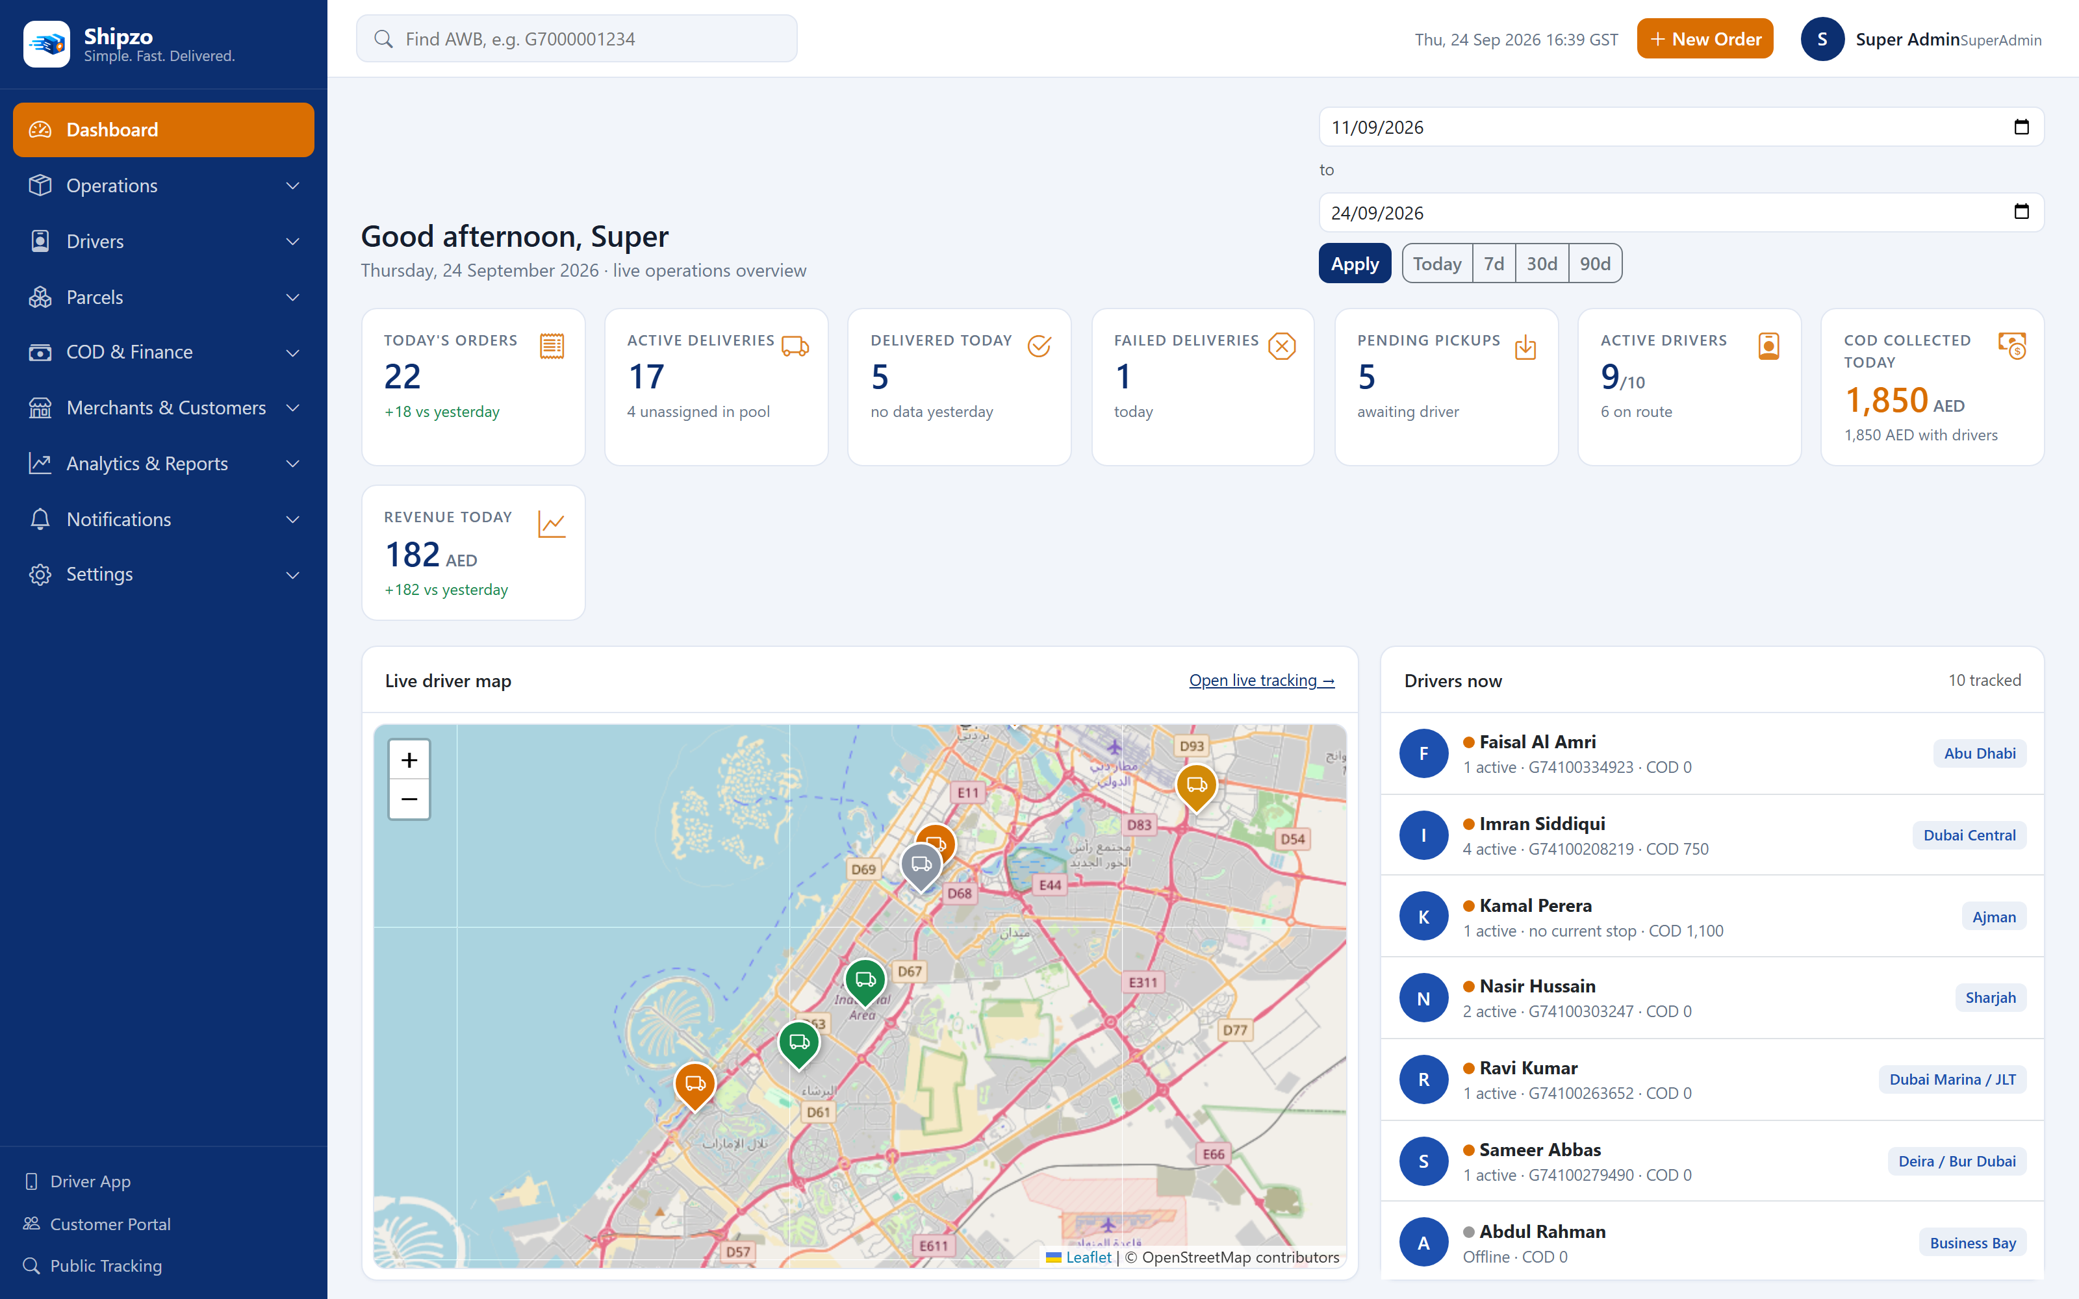Expand the Notifications section

click(x=163, y=519)
